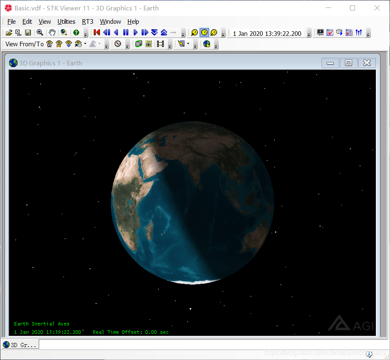Open the Window menu
Viewport: 390px width, 360px height.
point(110,22)
